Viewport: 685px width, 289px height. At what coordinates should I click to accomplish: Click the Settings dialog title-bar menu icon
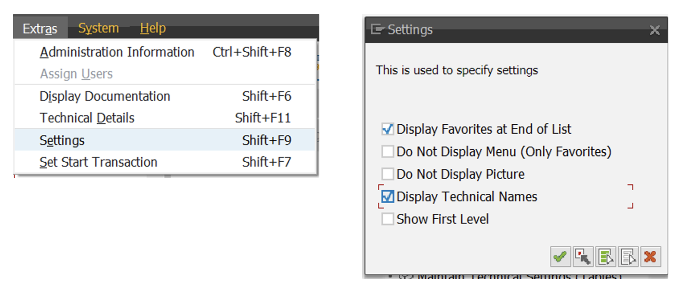pyautogui.click(x=378, y=30)
